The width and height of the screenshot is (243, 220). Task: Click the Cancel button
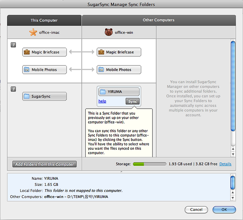196,210
